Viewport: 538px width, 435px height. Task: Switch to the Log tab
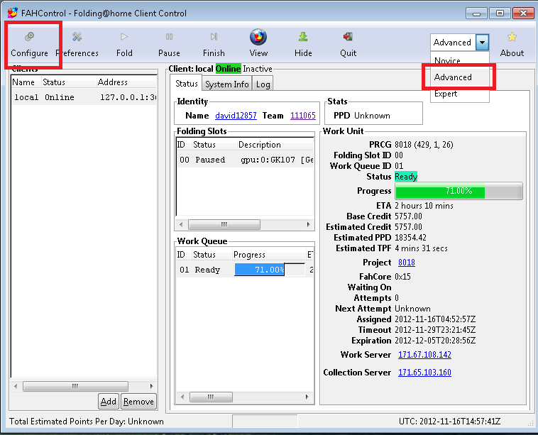[263, 84]
